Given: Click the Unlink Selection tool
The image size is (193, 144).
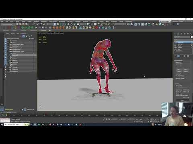Looking at the screenshot, I should (x=41, y=24).
